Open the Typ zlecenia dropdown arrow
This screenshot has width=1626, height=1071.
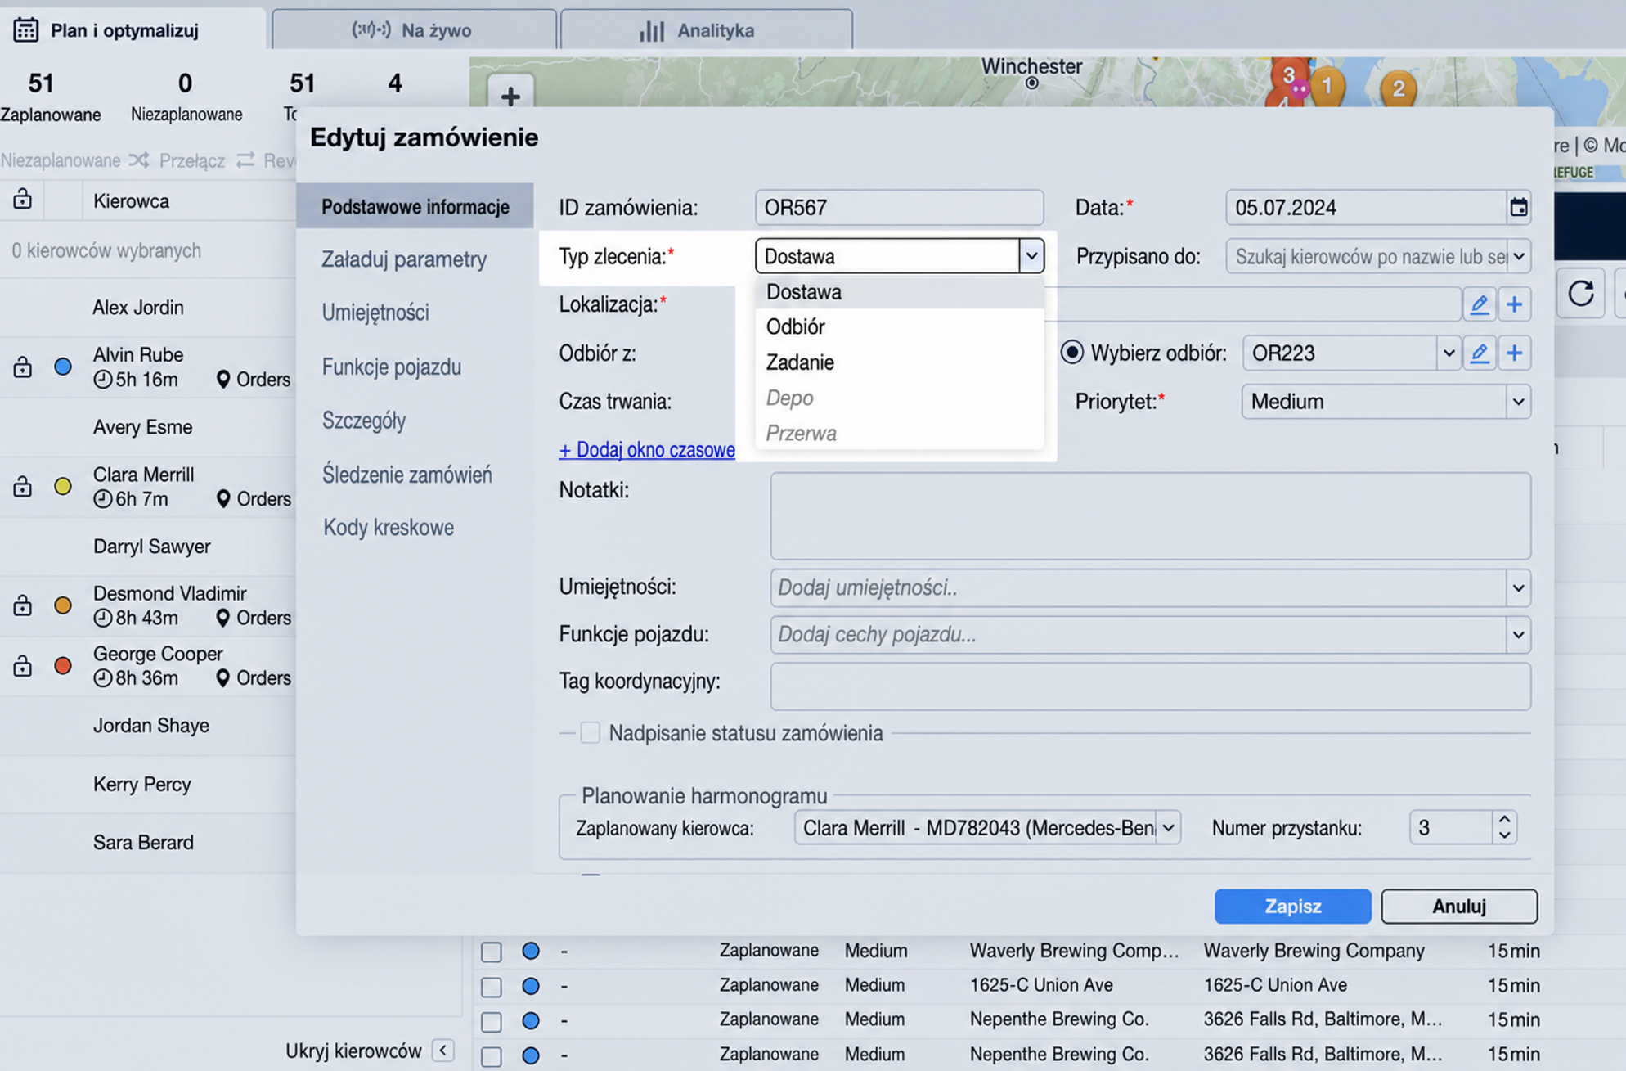click(x=1031, y=256)
